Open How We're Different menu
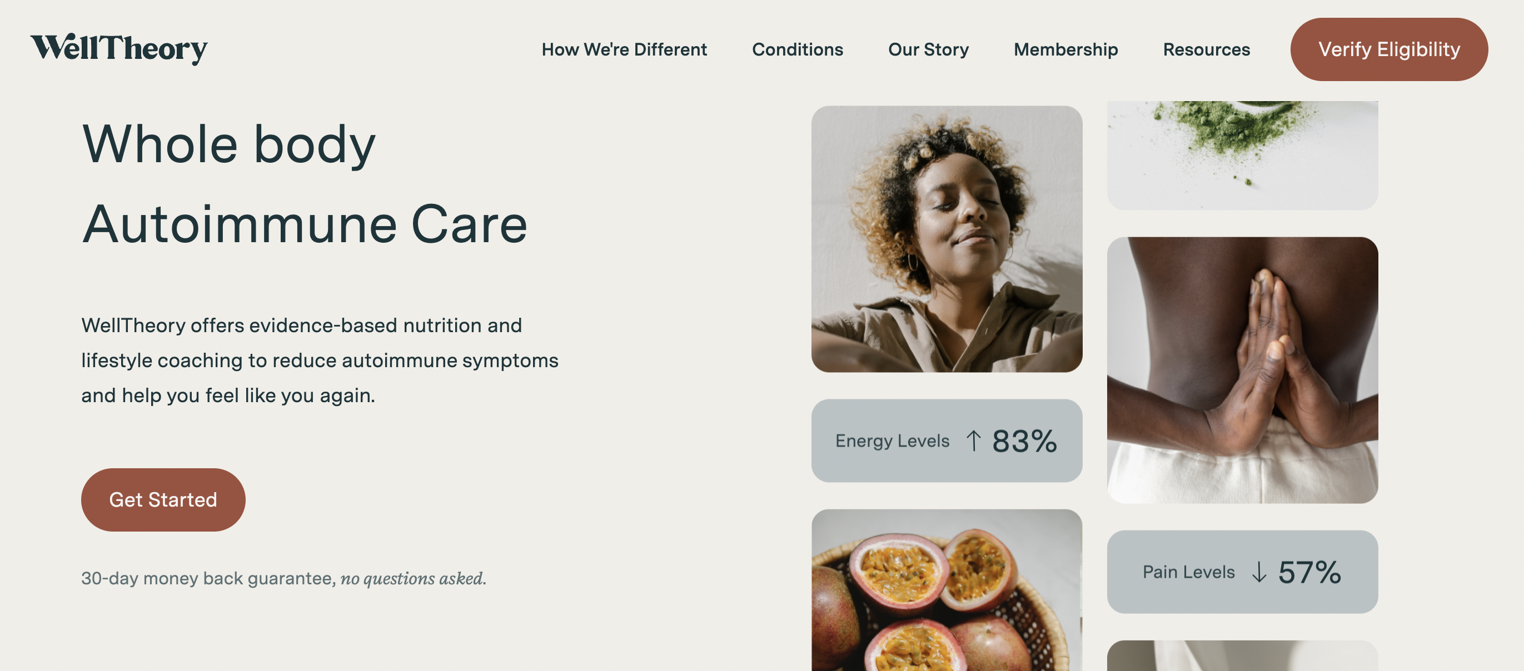1524x671 pixels. [624, 49]
